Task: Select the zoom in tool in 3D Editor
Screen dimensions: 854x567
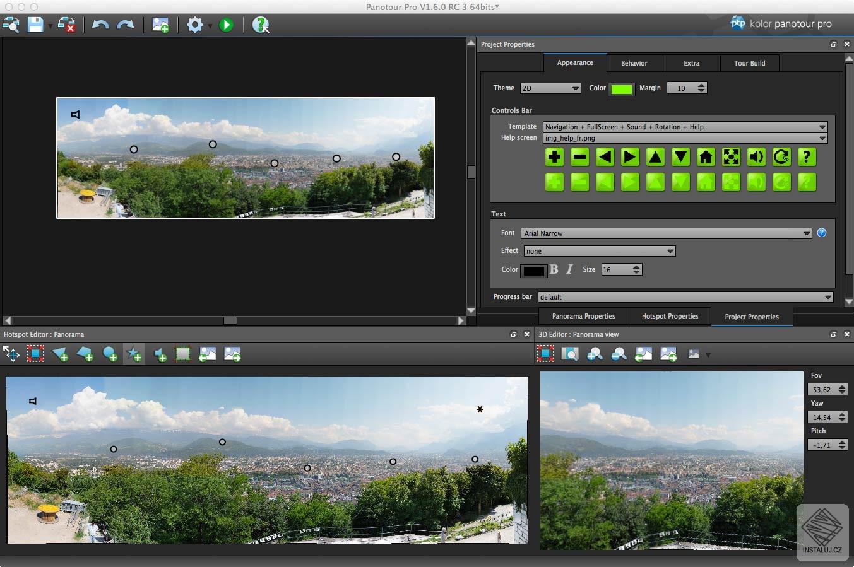Action: tap(595, 354)
